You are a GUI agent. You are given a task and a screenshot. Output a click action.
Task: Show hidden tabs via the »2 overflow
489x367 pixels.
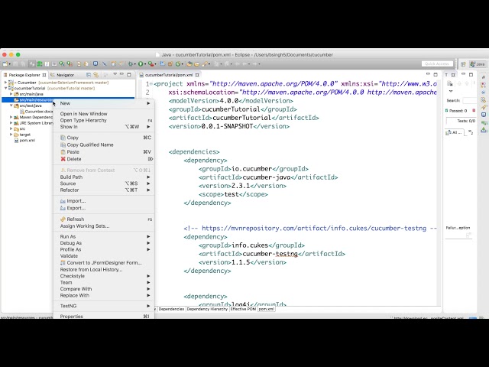[x=471, y=132]
